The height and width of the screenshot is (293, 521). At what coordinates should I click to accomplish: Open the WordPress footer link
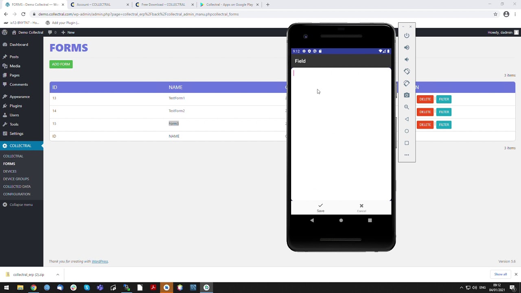point(100,261)
